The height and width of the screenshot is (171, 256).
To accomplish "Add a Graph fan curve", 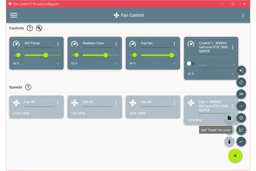I will point(241,130).
